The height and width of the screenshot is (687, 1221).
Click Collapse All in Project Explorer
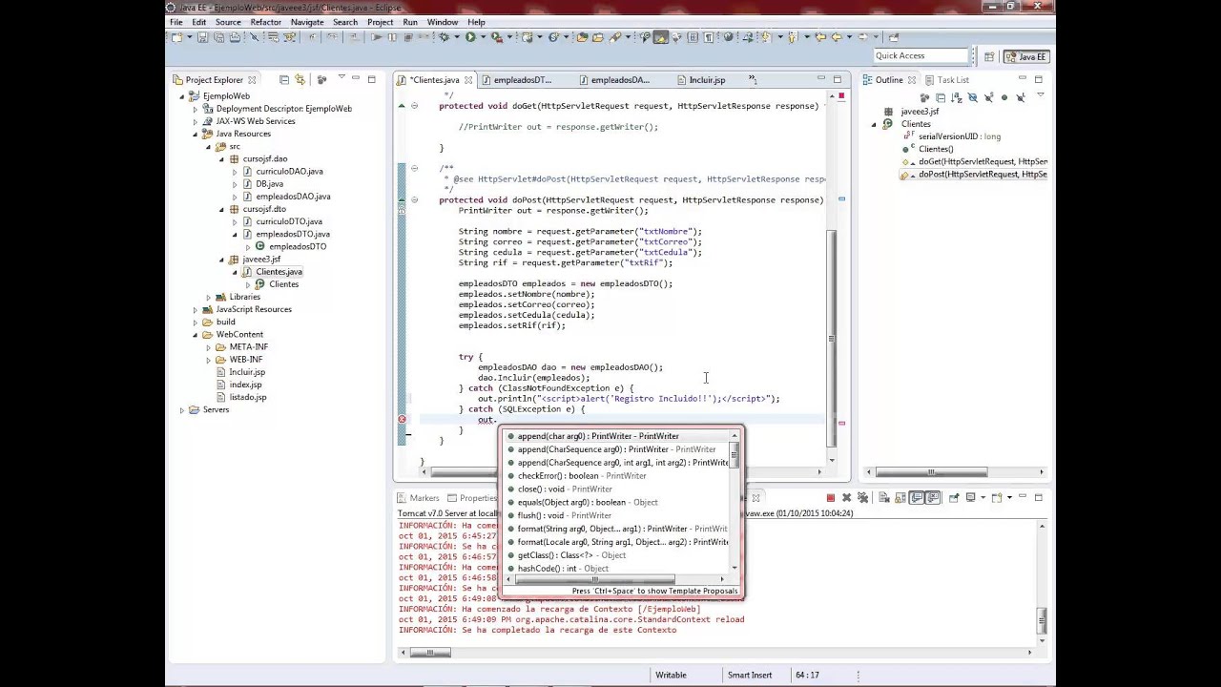(x=284, y=79)
